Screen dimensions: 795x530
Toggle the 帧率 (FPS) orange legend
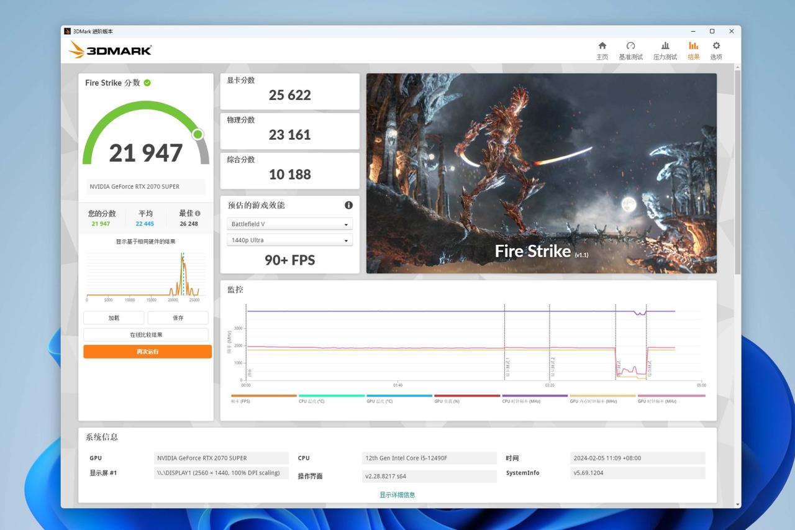click(x=263, y=399)
